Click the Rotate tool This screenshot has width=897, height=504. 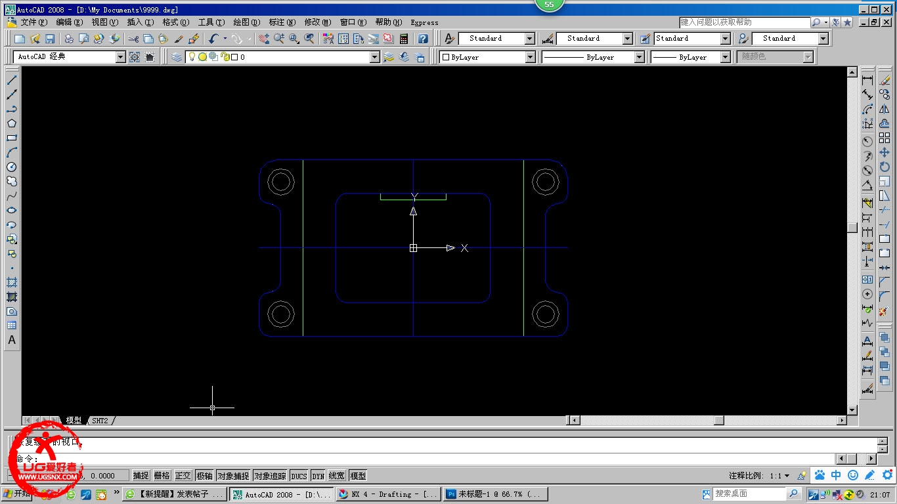(885, 167)
